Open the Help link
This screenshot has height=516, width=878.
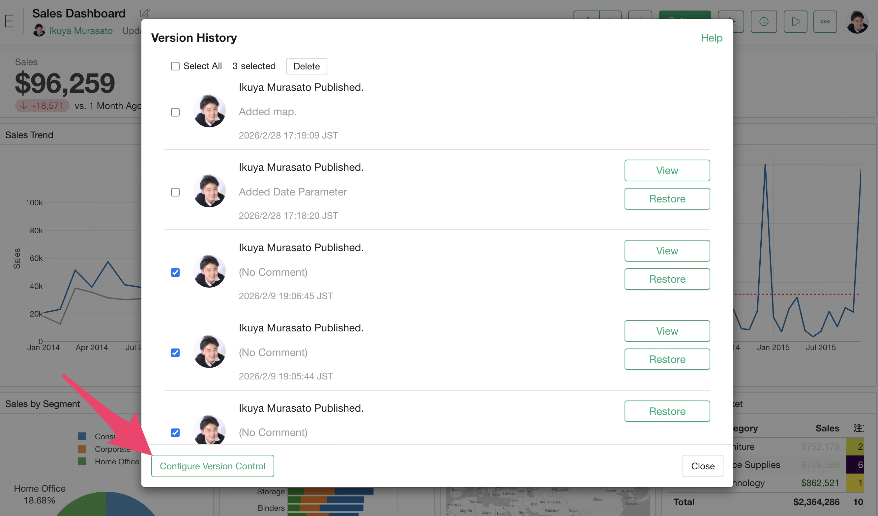point(712,38)
